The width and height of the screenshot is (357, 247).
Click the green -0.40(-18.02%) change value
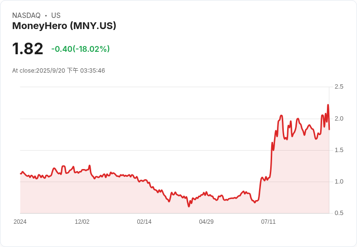click(81, 49)
